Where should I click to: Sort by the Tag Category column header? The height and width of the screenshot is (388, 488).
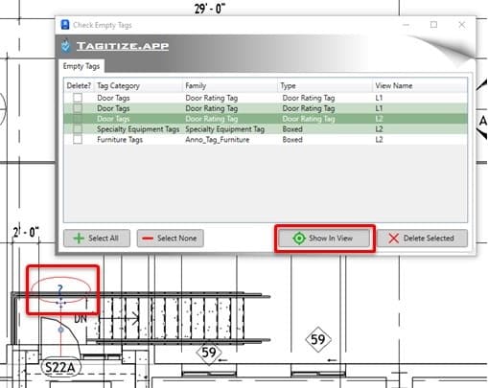click(x=139, y=85)
